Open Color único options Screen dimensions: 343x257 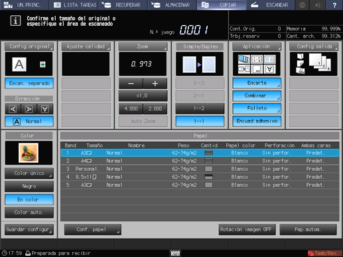pos(29,174)
